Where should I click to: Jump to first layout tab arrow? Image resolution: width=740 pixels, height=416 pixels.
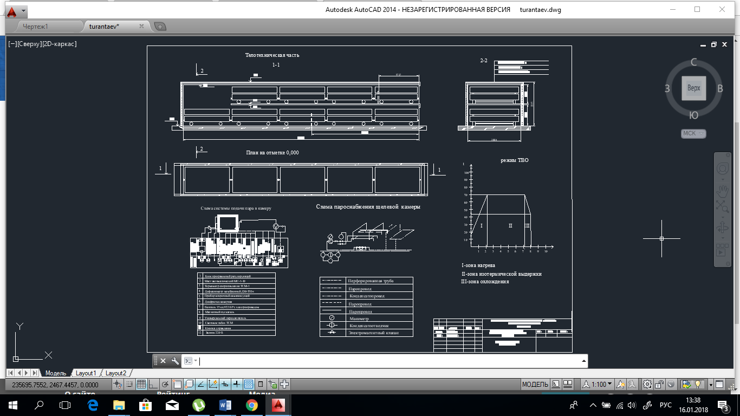pos(11,373)
